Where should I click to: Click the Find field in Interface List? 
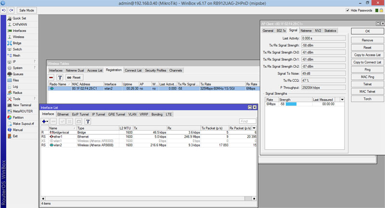(247, 121)
